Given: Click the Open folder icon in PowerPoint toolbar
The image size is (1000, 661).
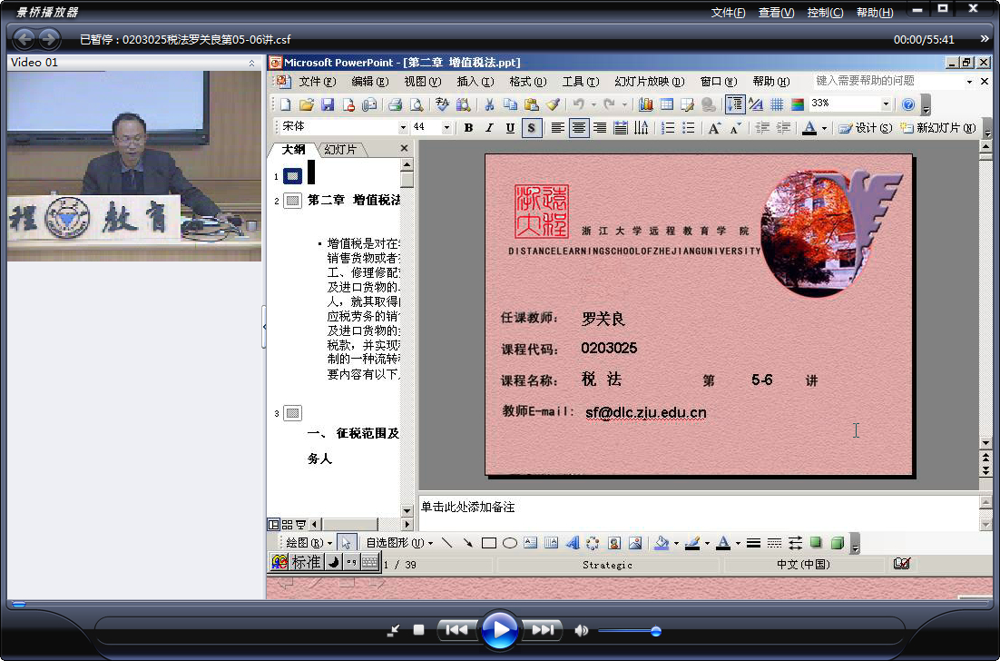Looking at the screenshot, I should 307,104.
